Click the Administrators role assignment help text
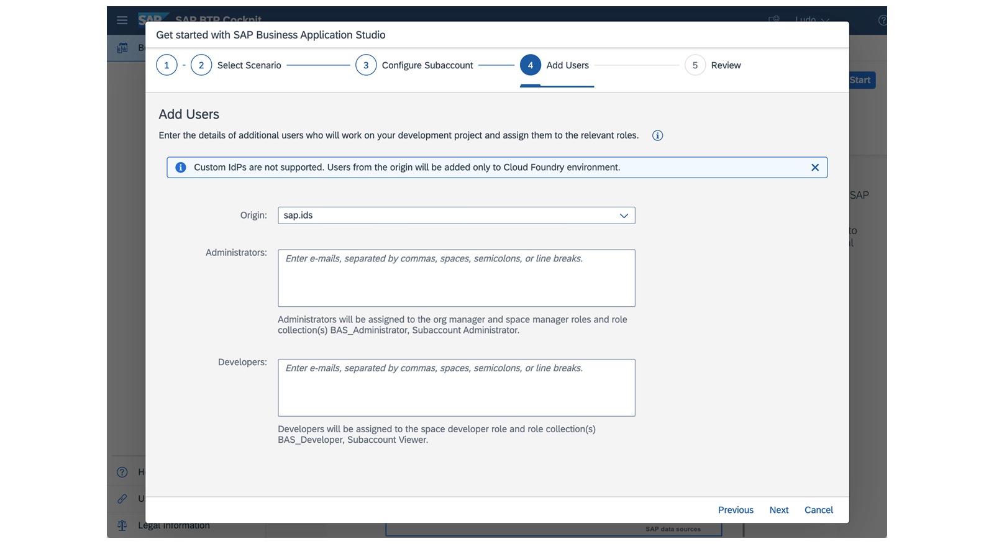Screen dimensions: 994x544 [x=452, y=325]
